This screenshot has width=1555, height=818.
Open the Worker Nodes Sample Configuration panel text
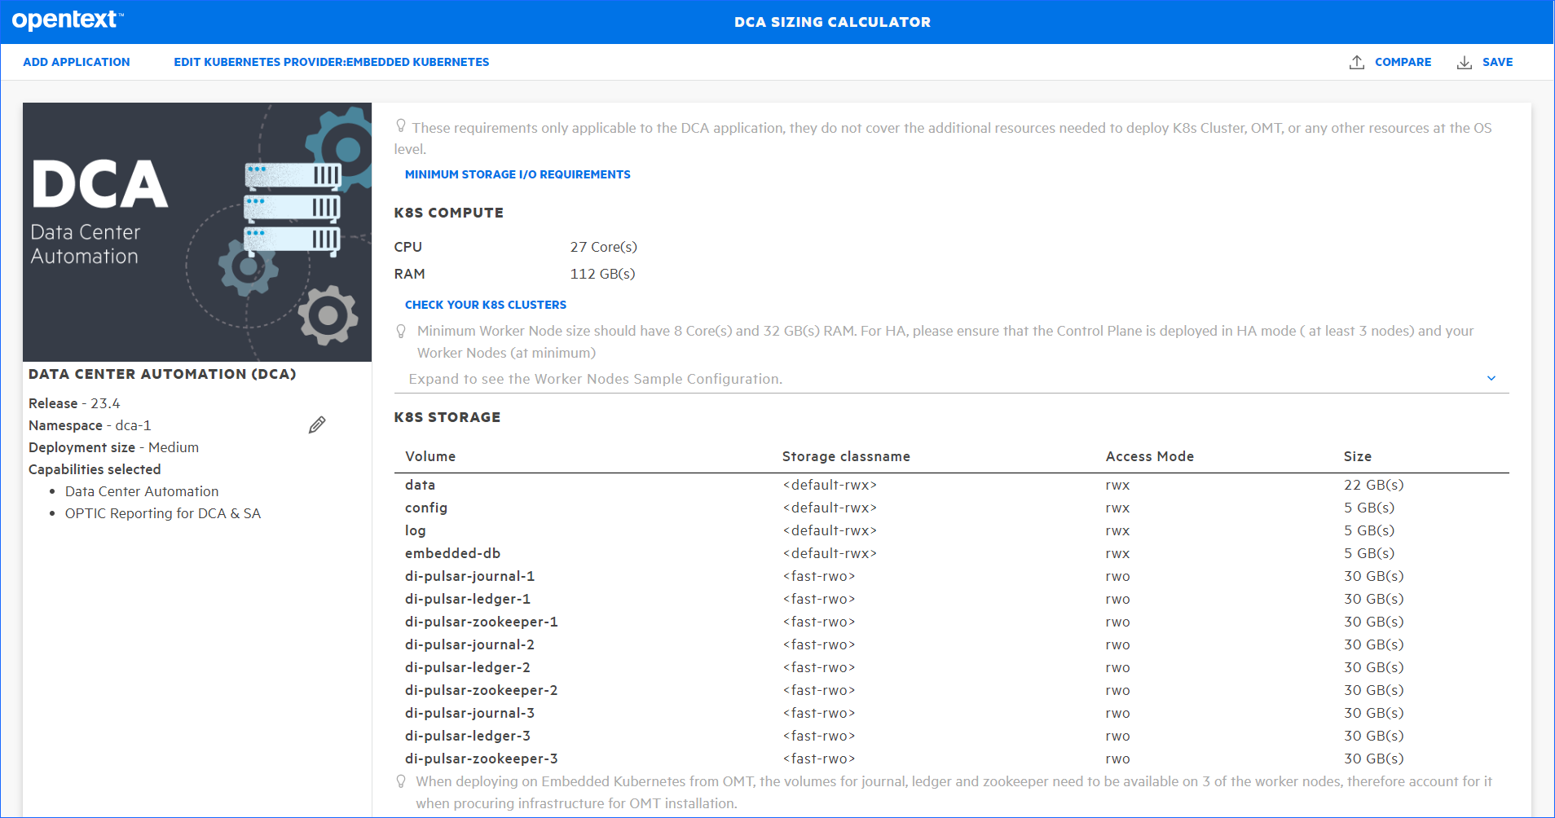(596, 379)
